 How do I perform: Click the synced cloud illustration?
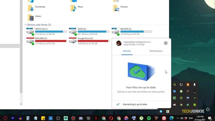(x=141, y=72)
